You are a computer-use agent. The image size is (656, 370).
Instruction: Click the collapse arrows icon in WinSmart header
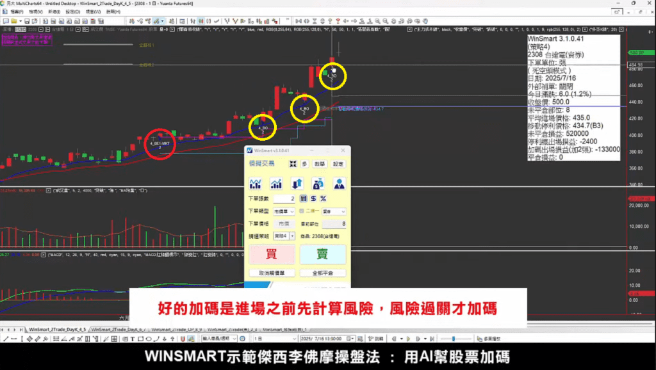click(x=292, y=164)
